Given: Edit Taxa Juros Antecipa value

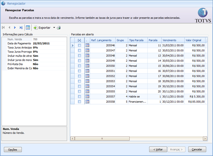Looking at the screenshot, I should pos(50,47).
